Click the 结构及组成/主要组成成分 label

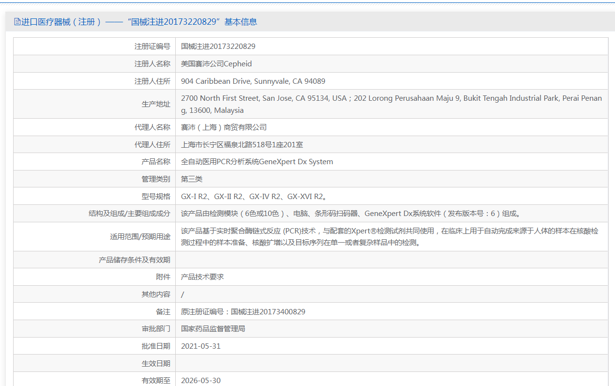click(x=130, y=214)
